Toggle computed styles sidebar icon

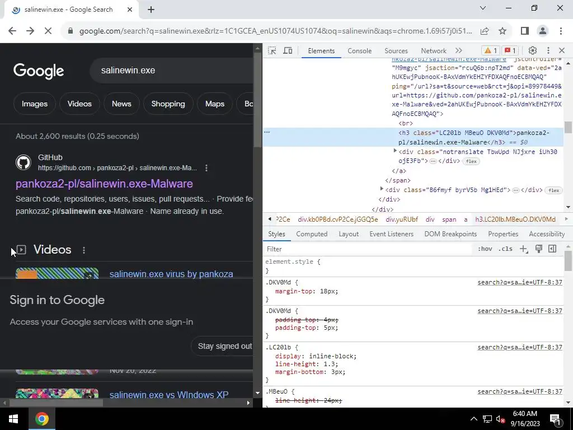[x=552, y=249]
